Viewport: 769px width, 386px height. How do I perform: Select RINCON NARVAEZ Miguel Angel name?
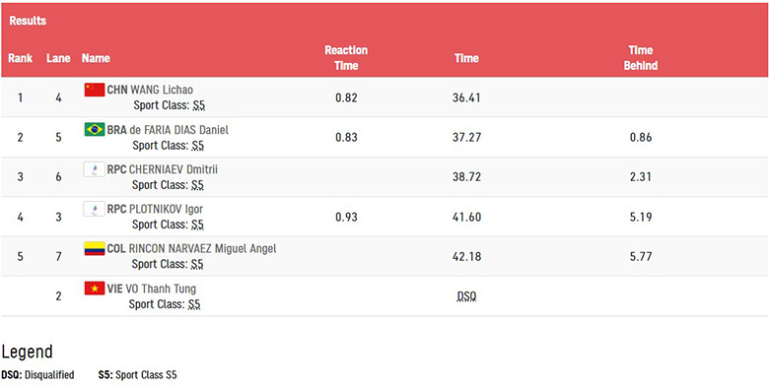(x=202, y=249)
